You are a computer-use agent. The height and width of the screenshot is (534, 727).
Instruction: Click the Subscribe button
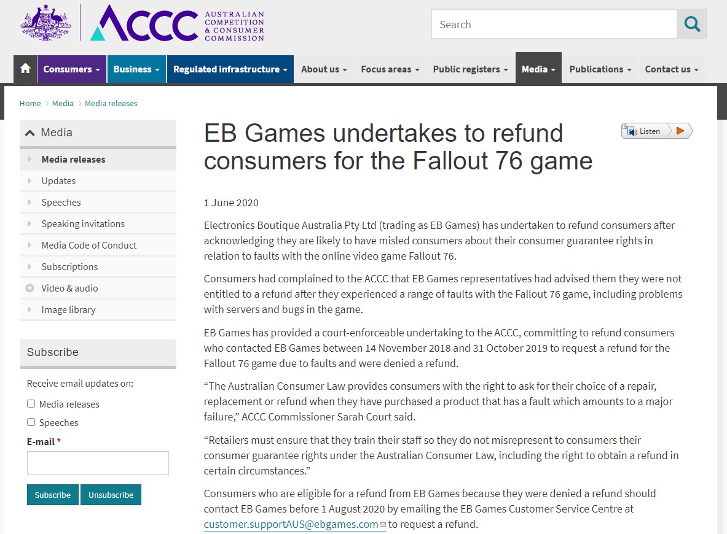coord(53,495)
